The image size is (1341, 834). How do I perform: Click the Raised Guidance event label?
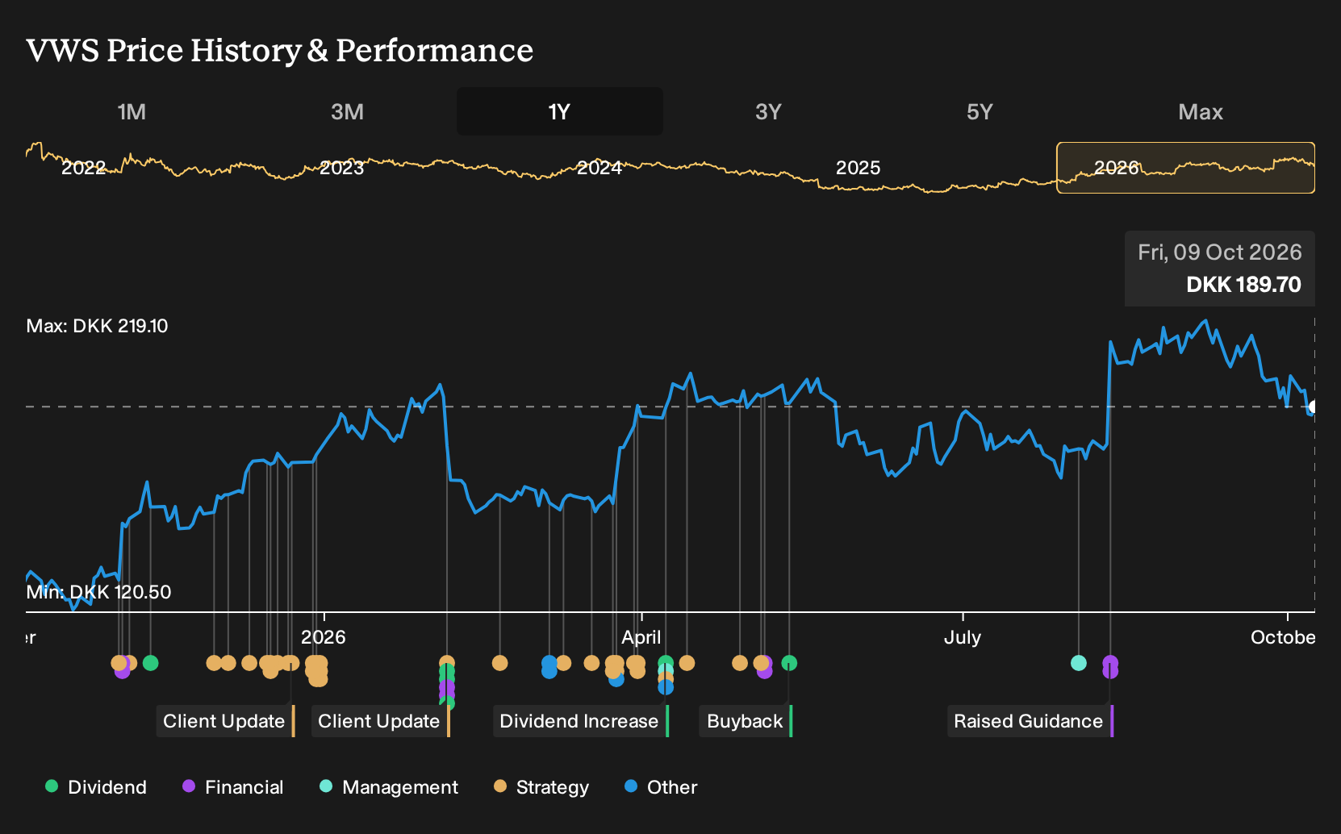(1030, 721)
